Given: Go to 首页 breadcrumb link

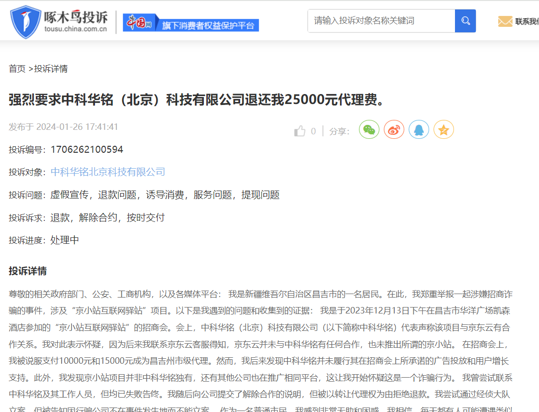Looking at the screenshot, I should pos(17,69).
